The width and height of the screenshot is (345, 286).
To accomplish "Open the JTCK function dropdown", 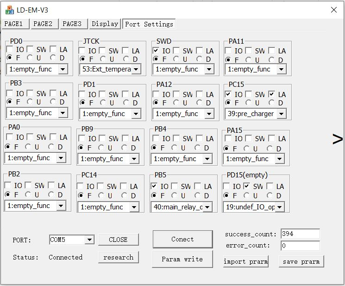I will pos(136,70).
